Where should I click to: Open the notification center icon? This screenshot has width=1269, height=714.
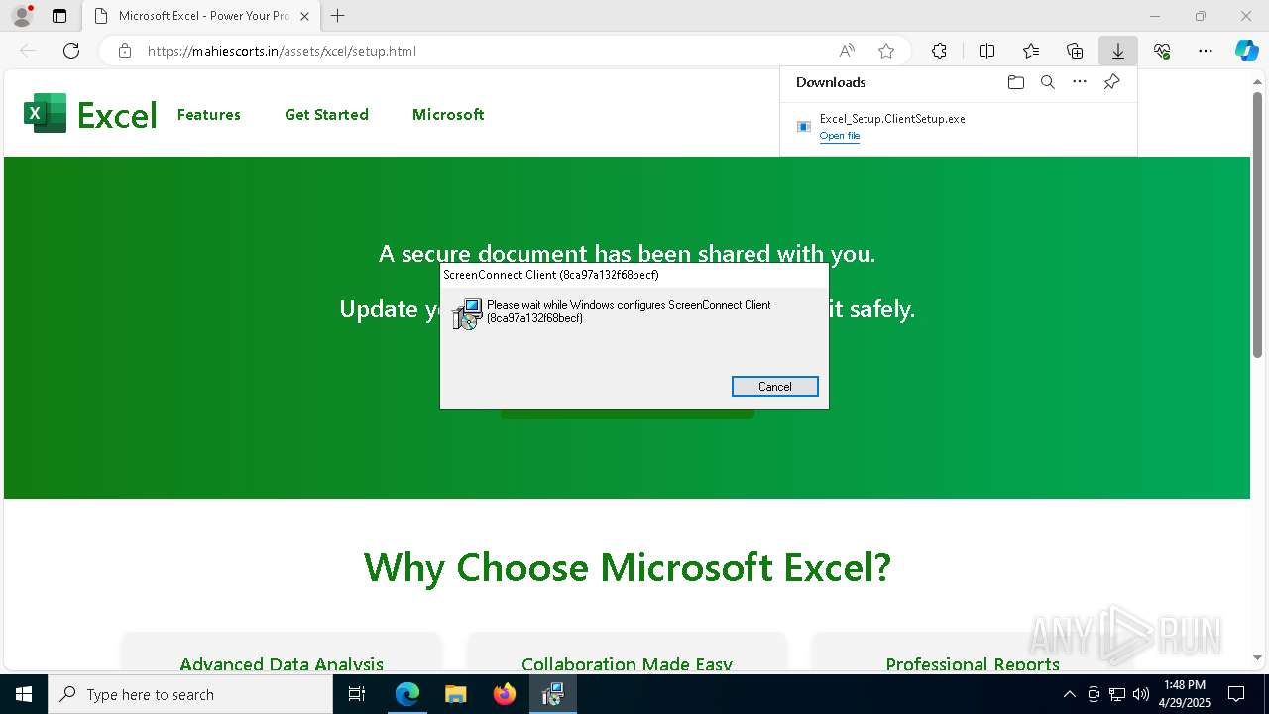1236,694
